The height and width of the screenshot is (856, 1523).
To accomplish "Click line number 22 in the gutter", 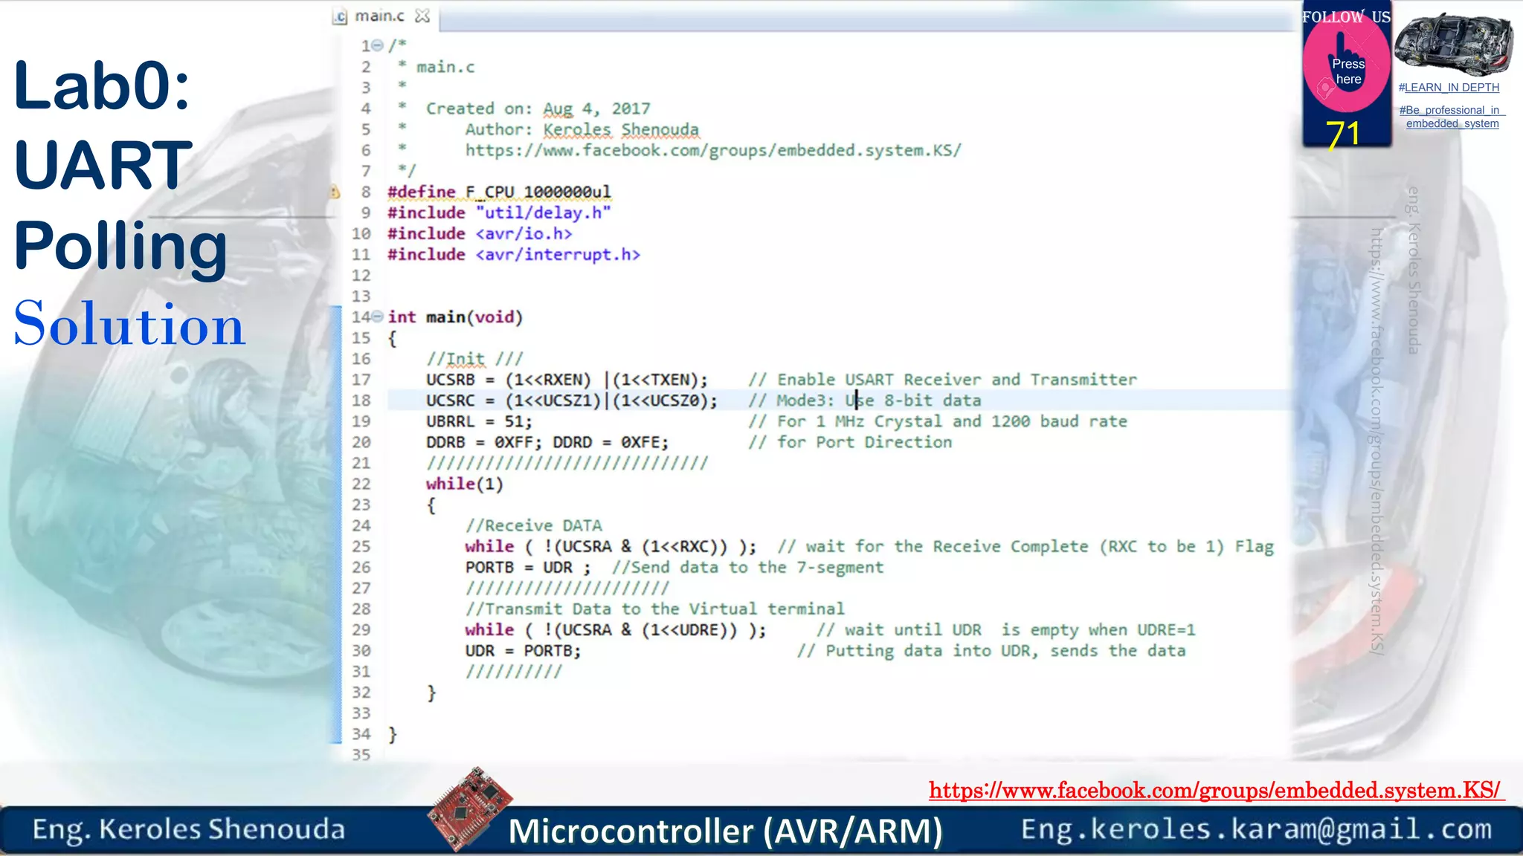I will pos(361,484).
